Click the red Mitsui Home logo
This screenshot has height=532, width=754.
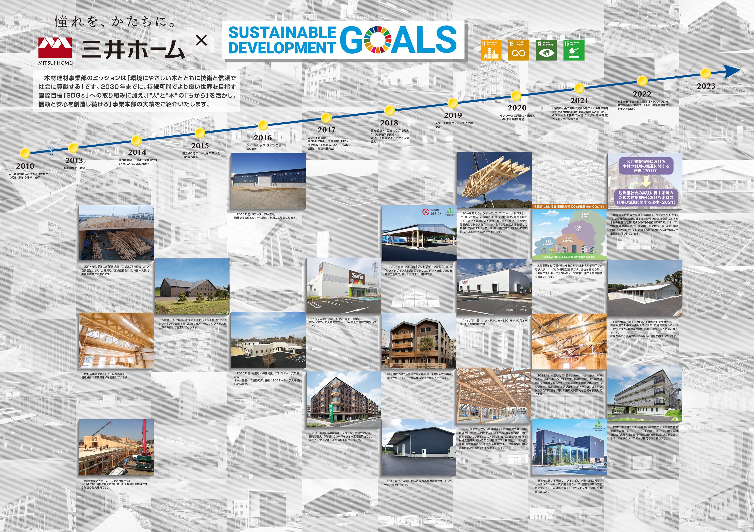[x=55, y=47]
